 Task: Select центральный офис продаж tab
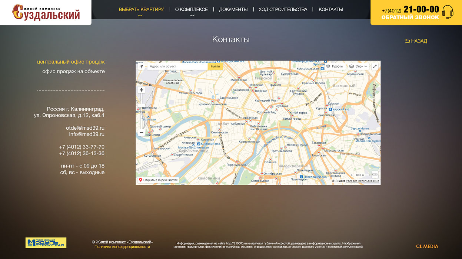pyautogui.click(x=71, y=62)
